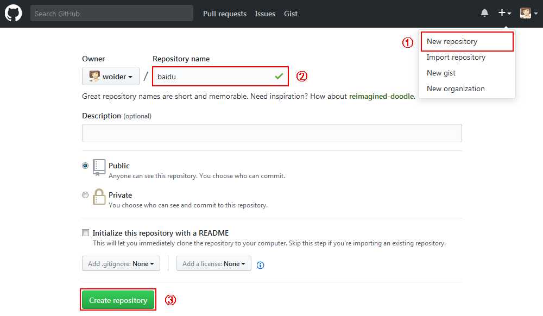
Task: Click the Private repository lock icon
Action: point(99,197)
